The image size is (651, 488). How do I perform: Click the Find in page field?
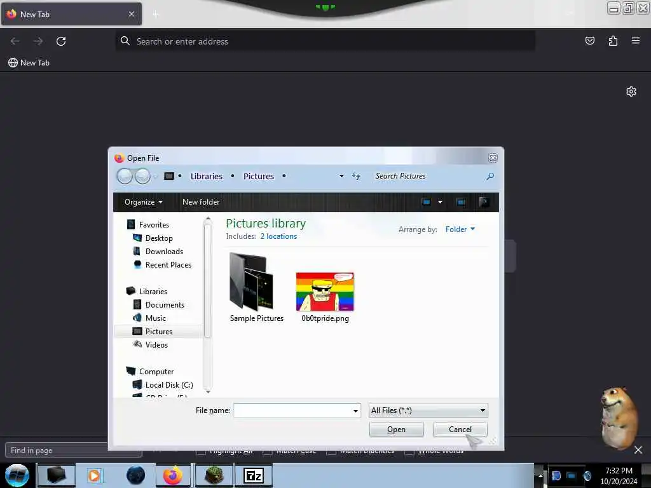point(57,451)
